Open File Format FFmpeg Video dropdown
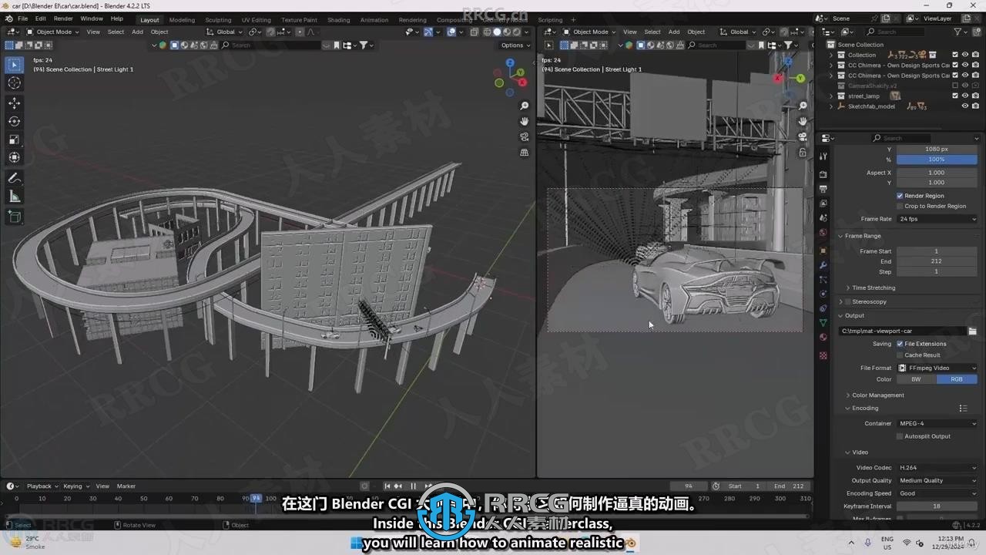This screenshot has width=986, height=555. 937,368
